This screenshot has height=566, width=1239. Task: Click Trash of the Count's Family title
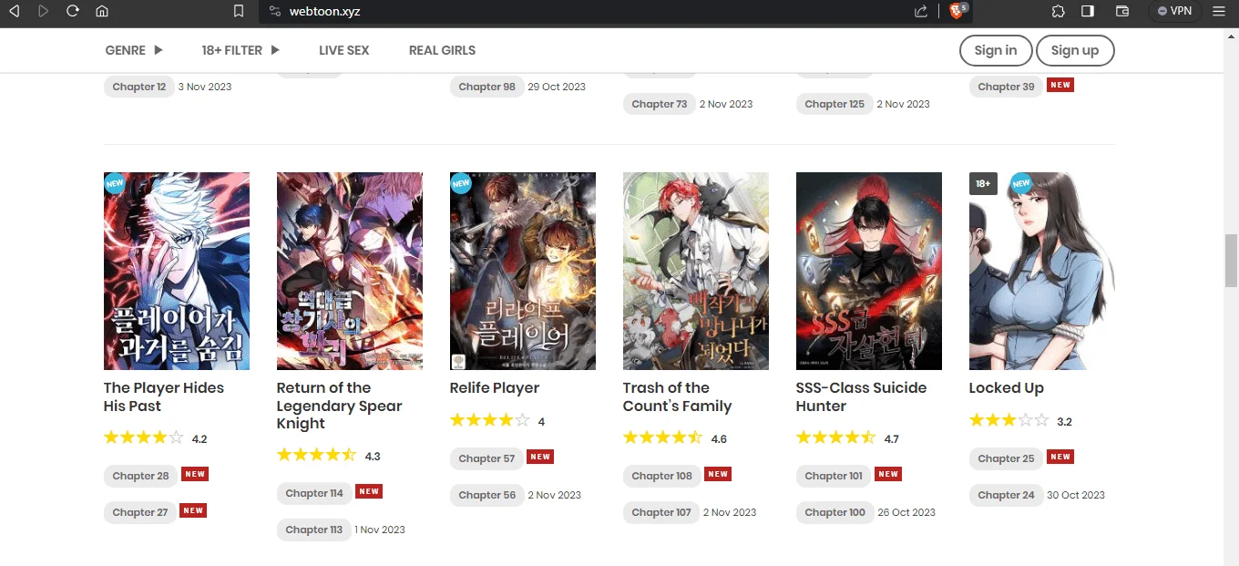678,396
